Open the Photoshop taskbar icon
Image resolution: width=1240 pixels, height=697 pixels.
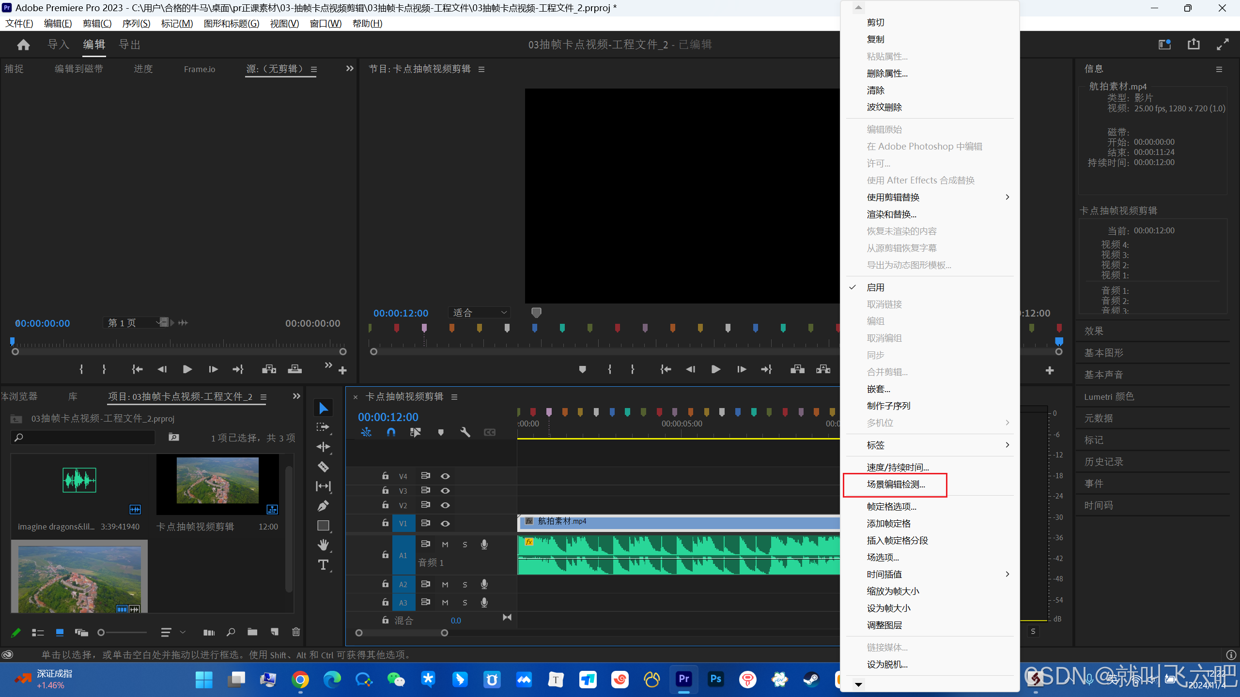click(715, 679)
